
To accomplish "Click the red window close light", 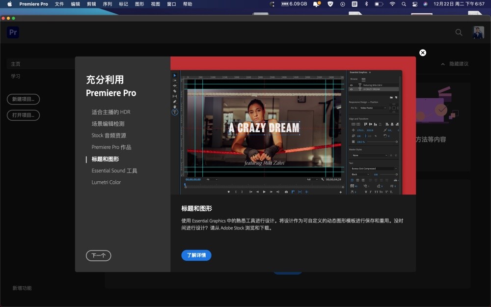I will tap(3, 18).
